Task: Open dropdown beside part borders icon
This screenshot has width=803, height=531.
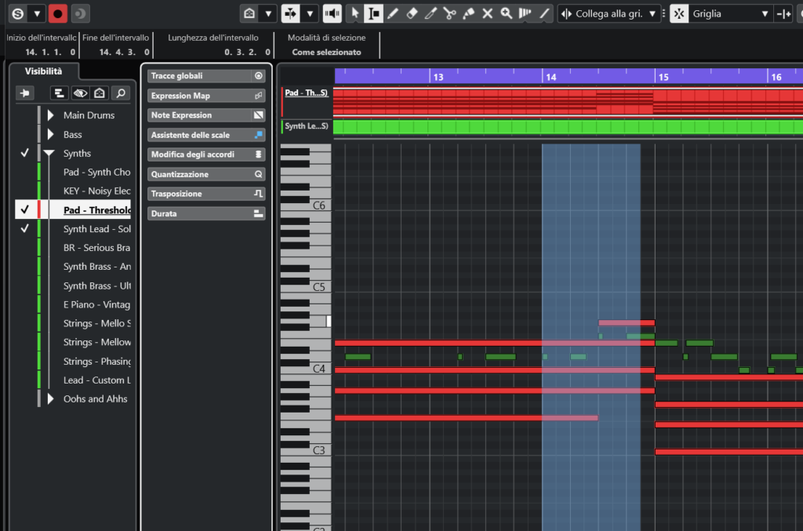Action: point(268,14)
